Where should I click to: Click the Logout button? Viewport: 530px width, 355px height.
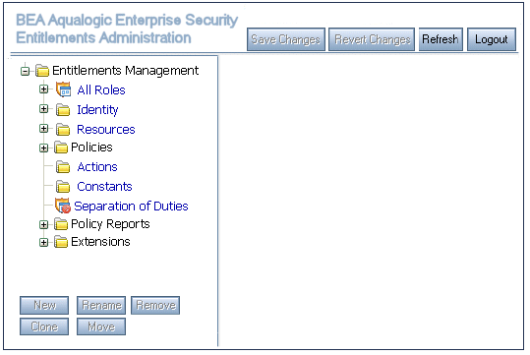pyautogui.click(x=492, y=39)
